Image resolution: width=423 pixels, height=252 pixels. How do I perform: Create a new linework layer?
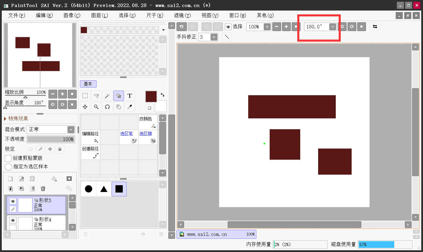[21, 179]
